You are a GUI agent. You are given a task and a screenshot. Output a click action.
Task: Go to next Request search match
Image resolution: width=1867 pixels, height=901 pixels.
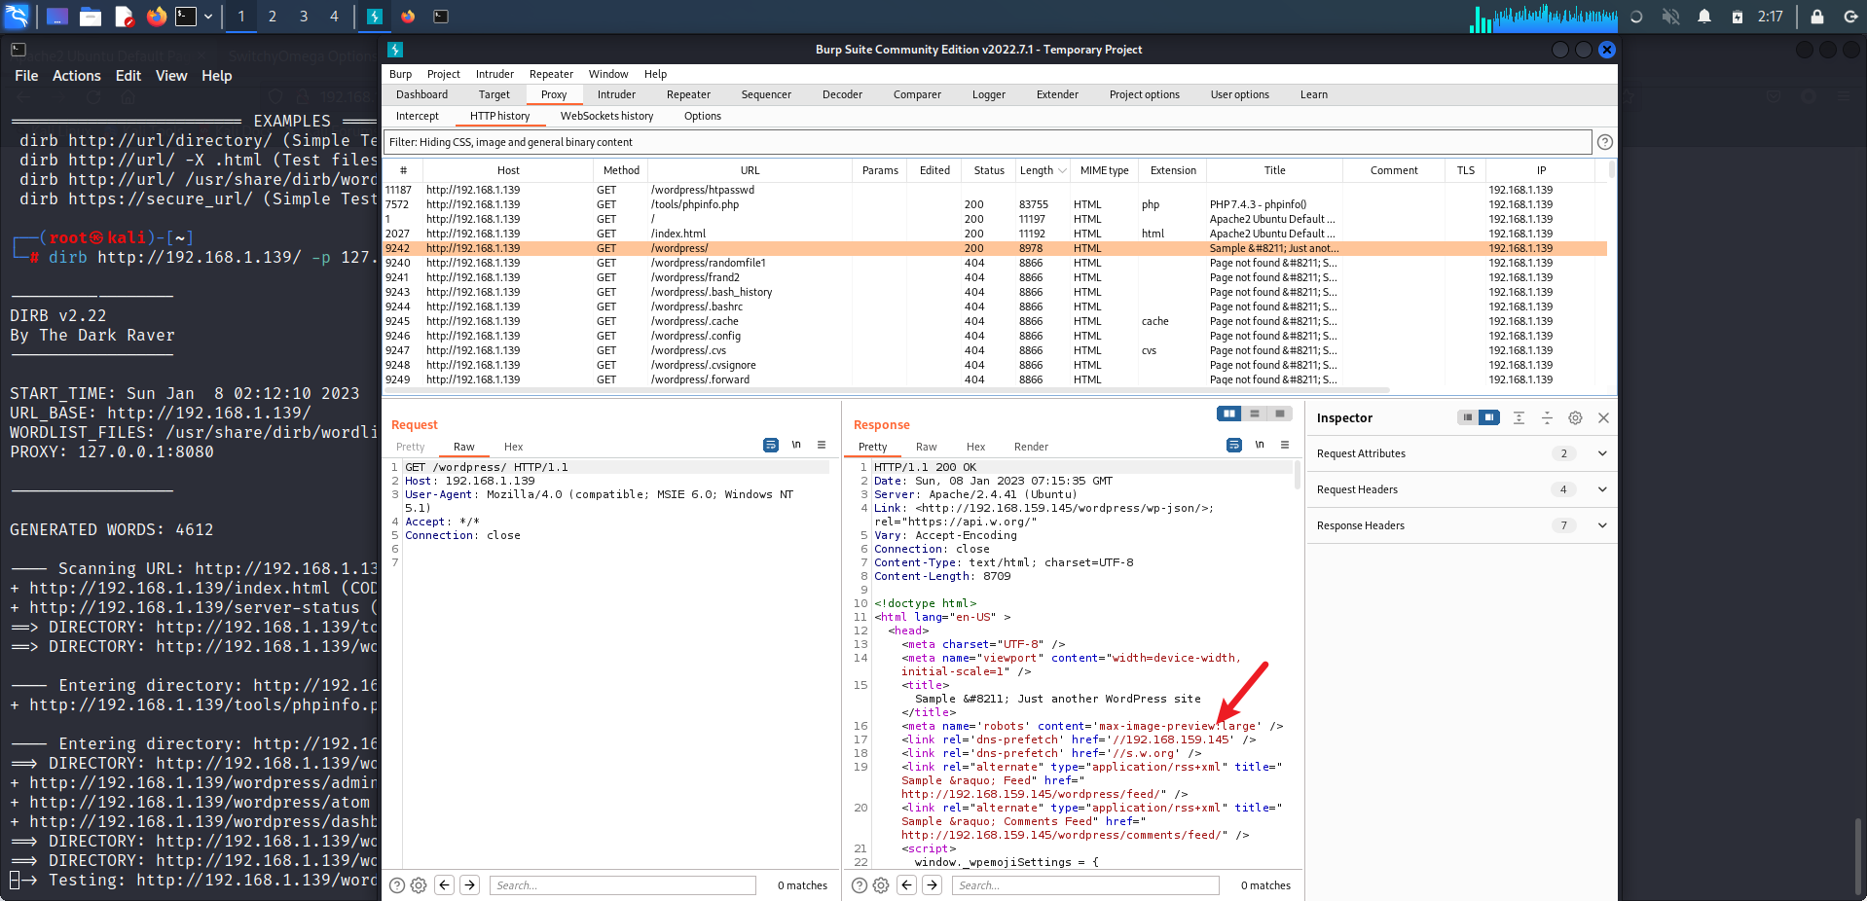470,884
